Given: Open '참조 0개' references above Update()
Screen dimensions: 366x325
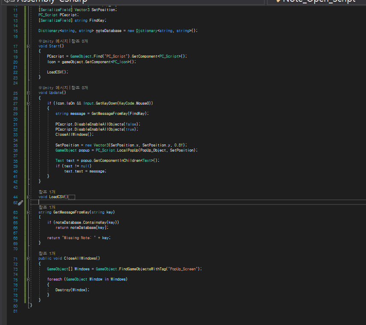Looking at the screenshot, I should [79, 88].
